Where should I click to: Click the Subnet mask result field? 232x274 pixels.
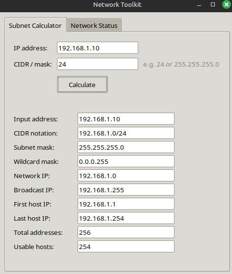click(126, 147)
